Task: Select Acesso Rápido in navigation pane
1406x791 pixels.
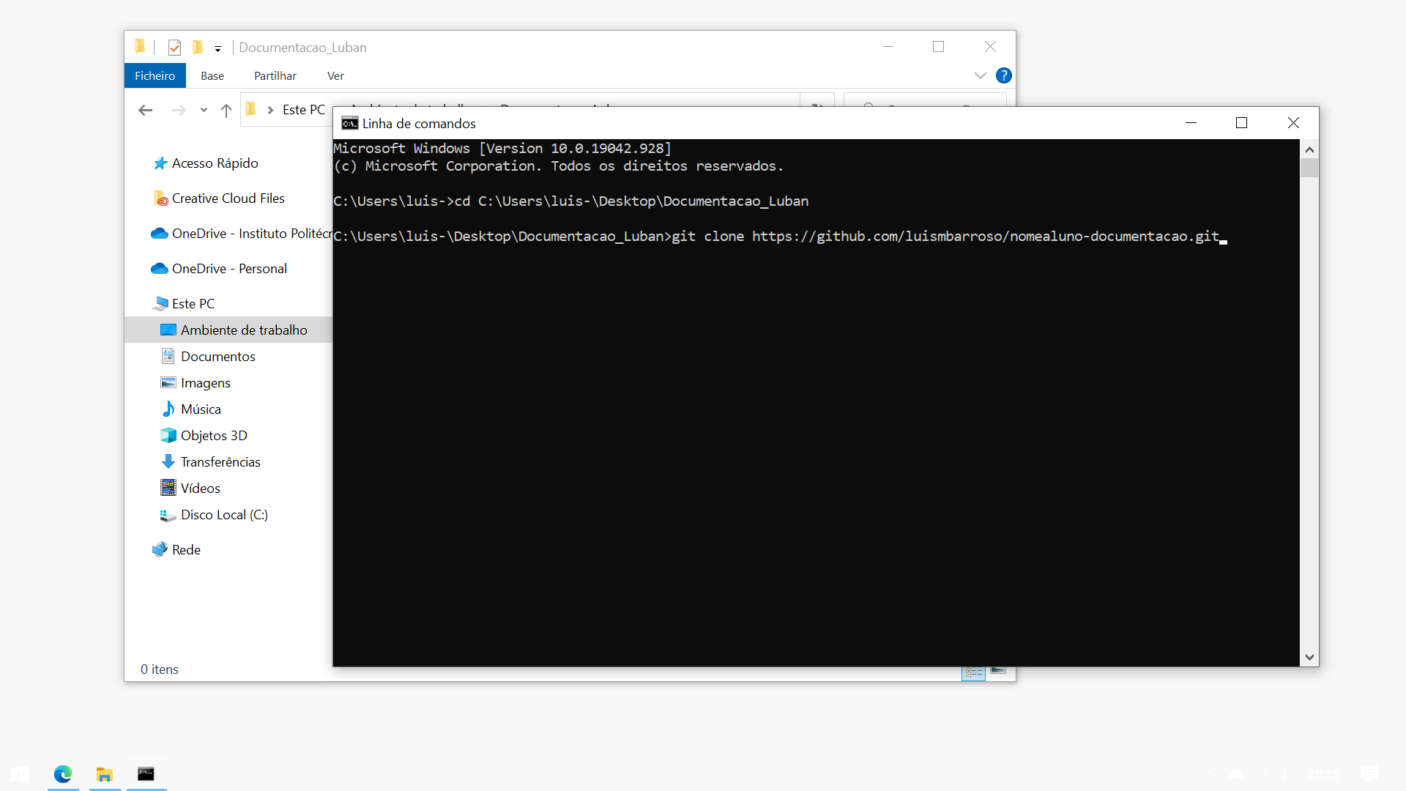Action: click(x=215, y=163)
